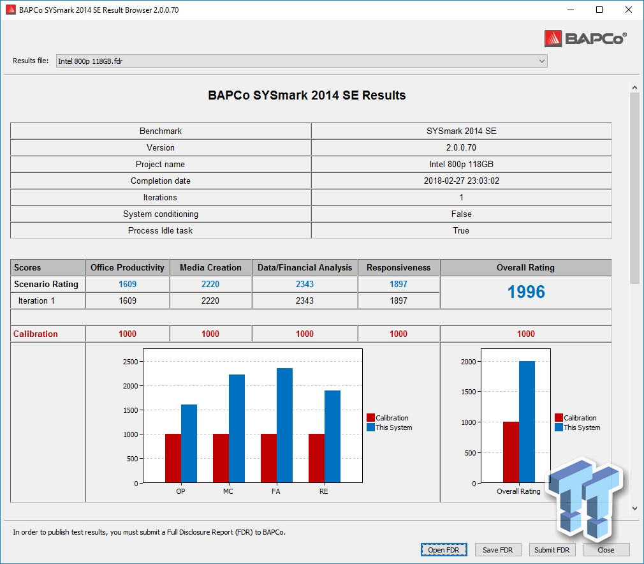Click the overall rating score "1996"
The image size is (644, 564).
(x=526, y=292)
